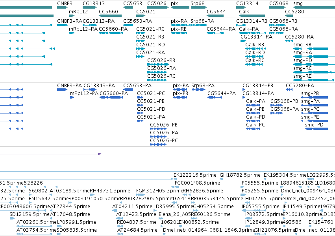This screenshot has width=335, height=236.
Task: Select the Galk gene label
Action: 244,11
